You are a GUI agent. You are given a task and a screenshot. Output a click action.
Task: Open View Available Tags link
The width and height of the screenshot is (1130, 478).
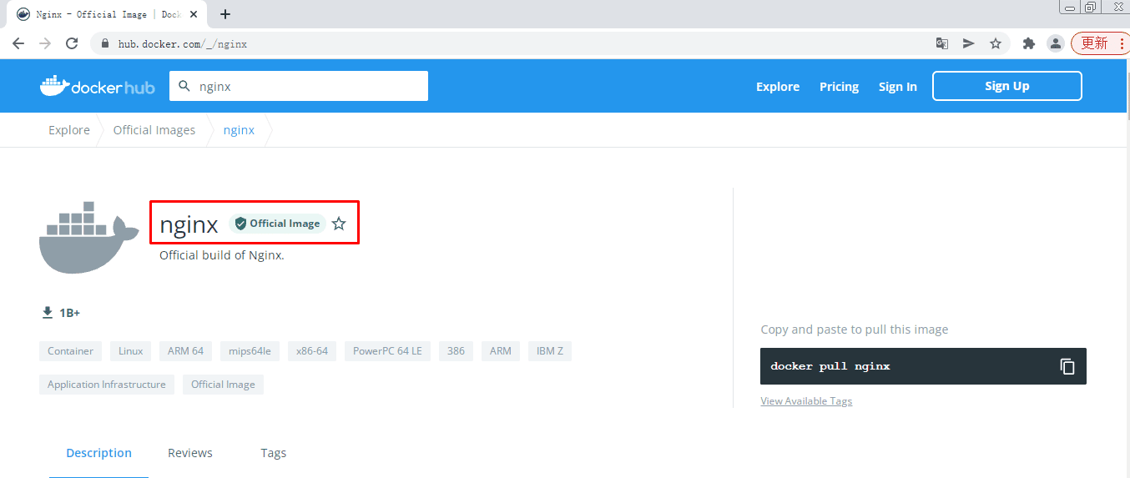tap(806, 401)
